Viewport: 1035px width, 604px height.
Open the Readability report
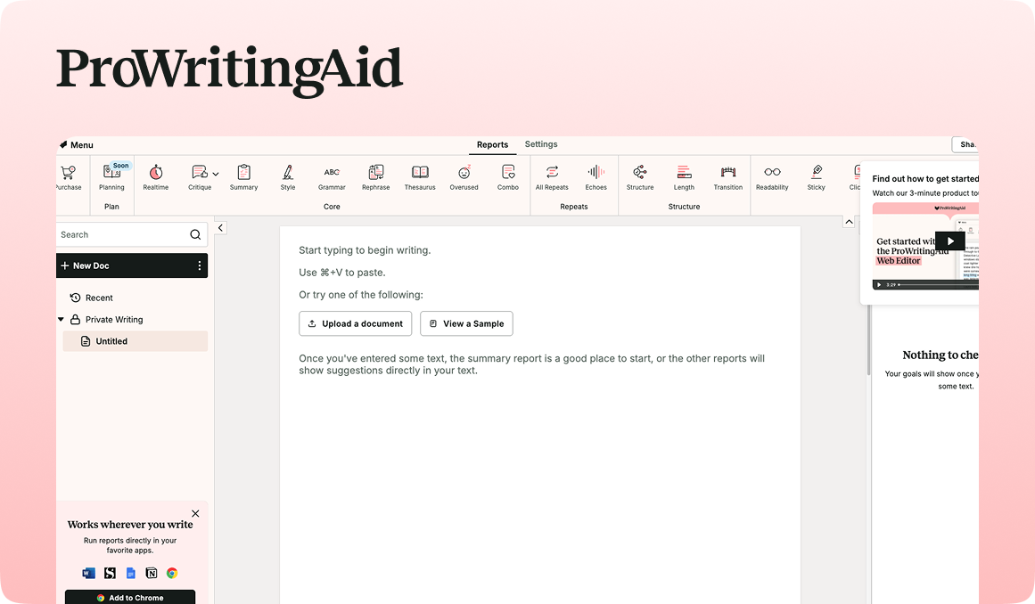772,177
